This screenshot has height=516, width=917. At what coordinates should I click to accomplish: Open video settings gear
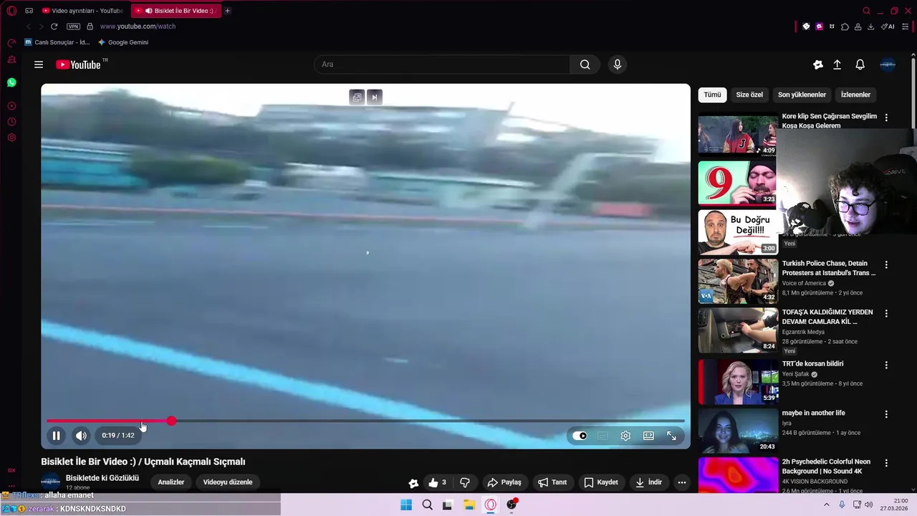point(625,436)
